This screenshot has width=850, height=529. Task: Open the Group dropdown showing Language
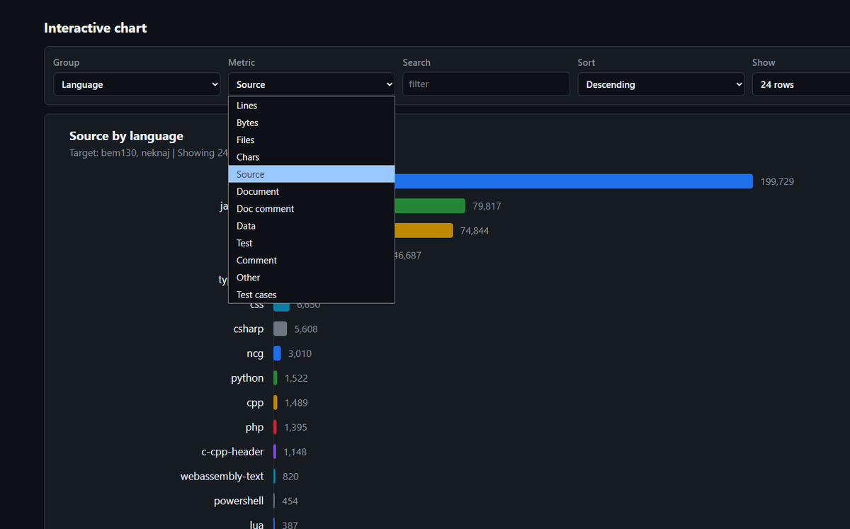coord(137,84)
